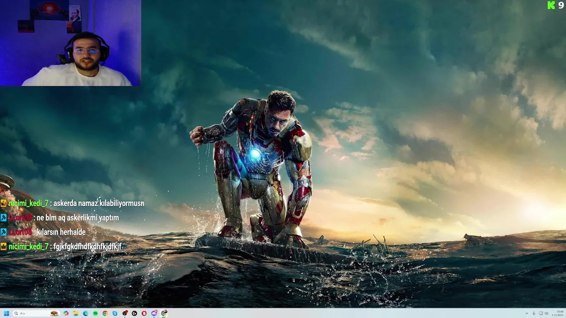Click the chat message "kılarsın herhalde"
Screen dimensions: 566x318
coord(61,232)
